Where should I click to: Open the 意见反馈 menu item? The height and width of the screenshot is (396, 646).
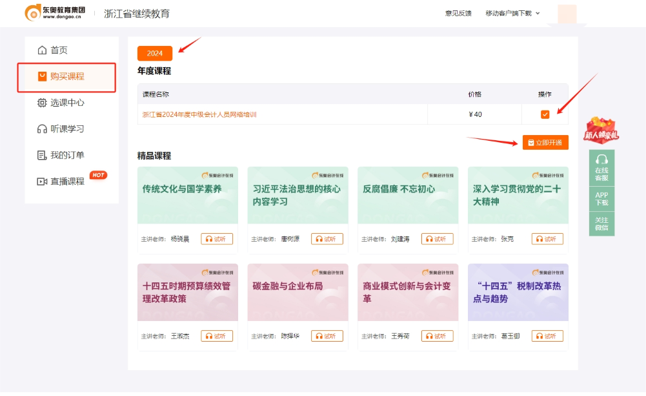coord(460,12)
